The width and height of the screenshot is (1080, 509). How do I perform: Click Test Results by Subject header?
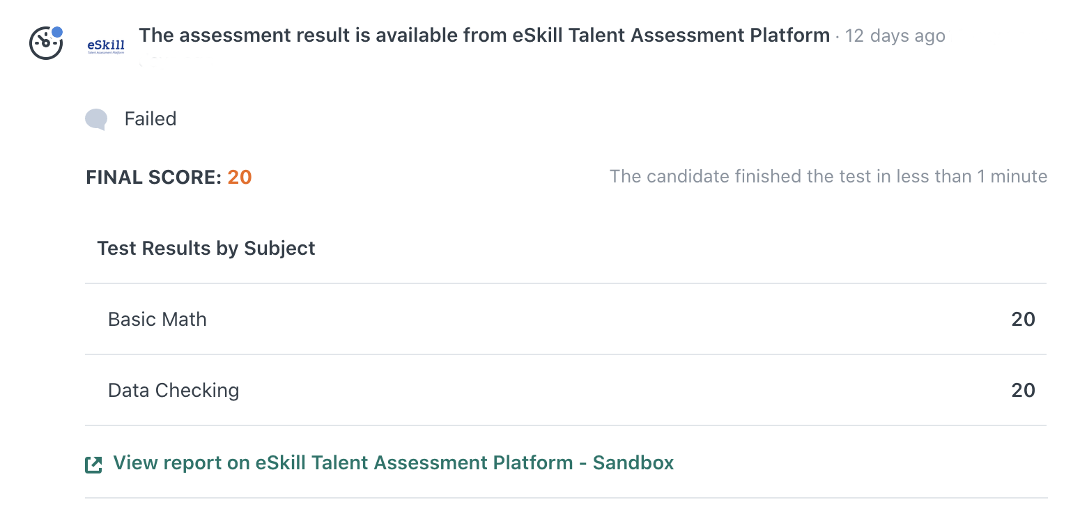point(206,249)
